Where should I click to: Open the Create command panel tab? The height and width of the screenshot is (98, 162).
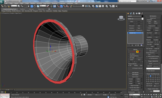coord(128,13)
